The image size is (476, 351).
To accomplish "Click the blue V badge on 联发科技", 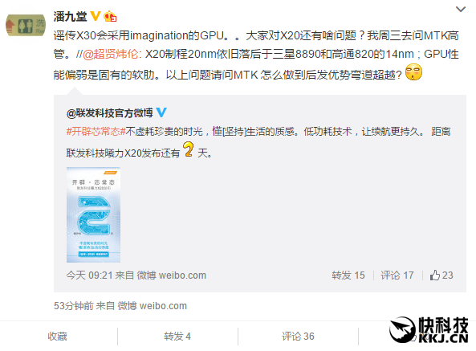I will pyautogui.click(x=161, y=112).
